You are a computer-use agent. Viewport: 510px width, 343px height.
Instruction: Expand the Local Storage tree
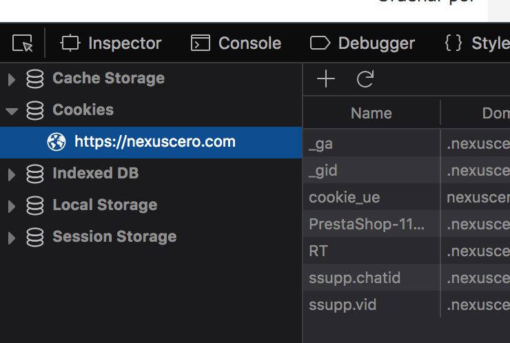click(12, 206)
